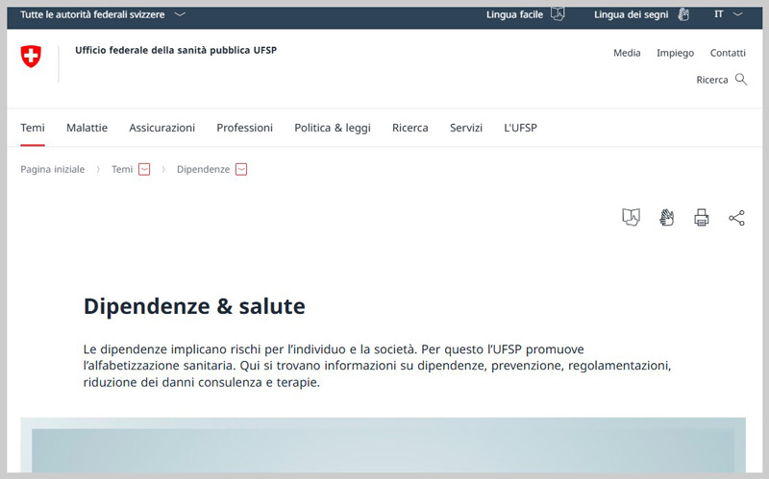Open the Contatti link
This screenshot has height=479, width=769.
[728, 53]
